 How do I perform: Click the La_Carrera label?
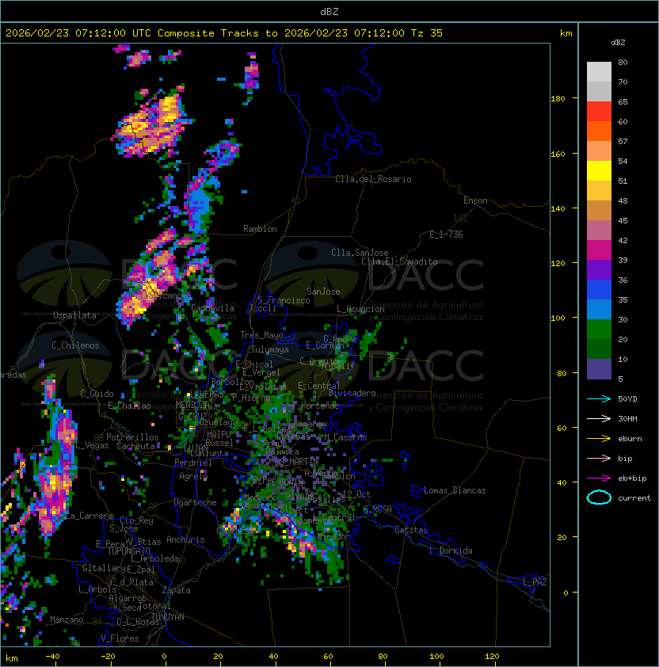click(88, 516)
